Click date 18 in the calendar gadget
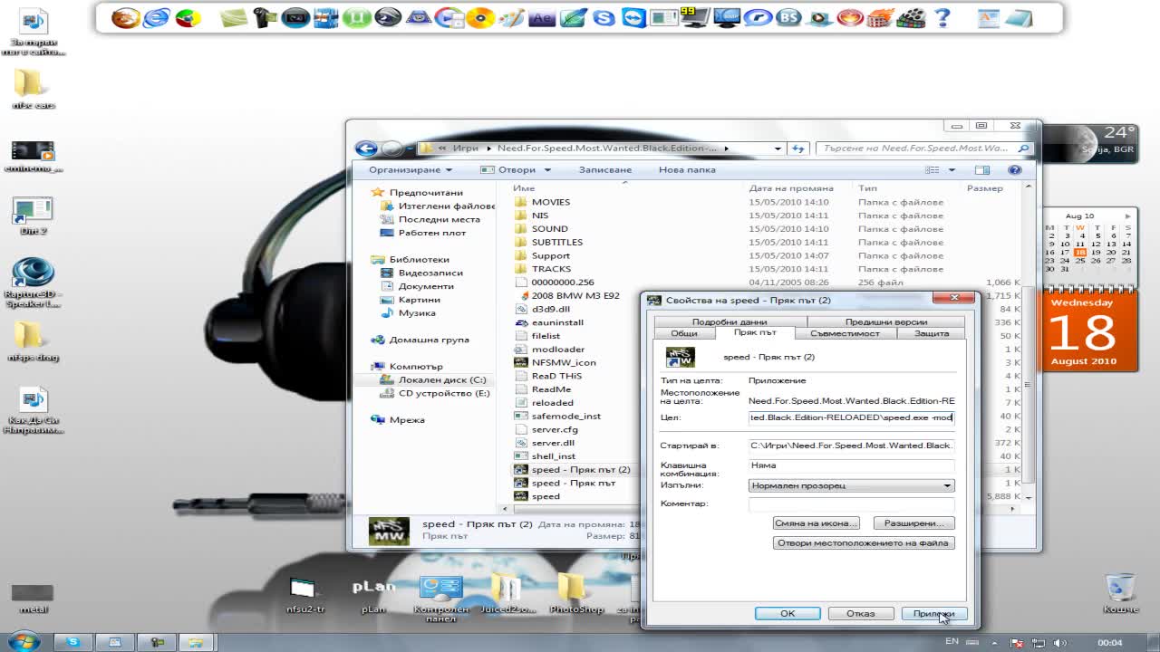The image size is (1160, 652). (1080, 253)
